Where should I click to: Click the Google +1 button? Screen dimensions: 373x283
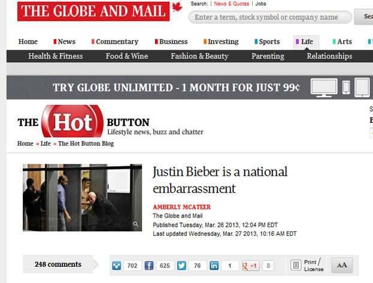(x=251, y=266)
